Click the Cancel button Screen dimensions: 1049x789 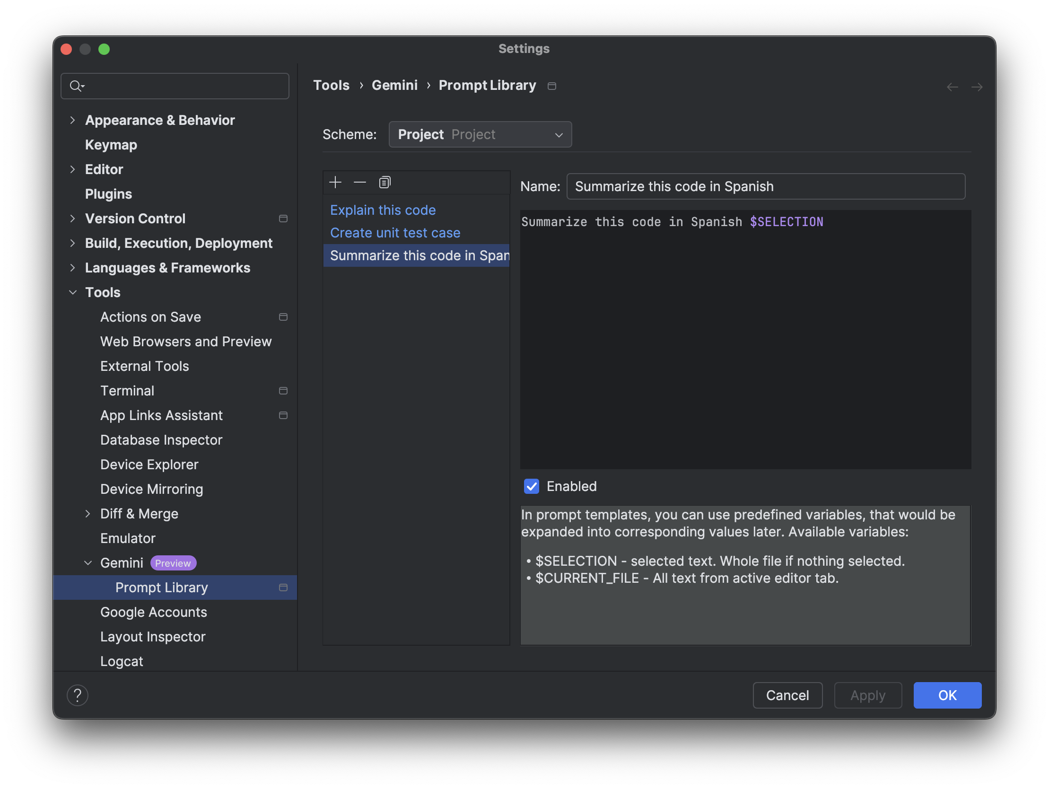[788, 695]
